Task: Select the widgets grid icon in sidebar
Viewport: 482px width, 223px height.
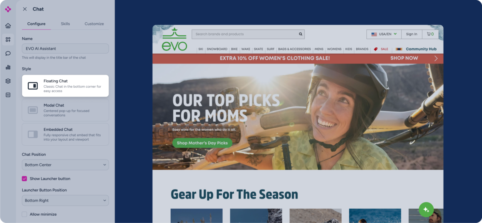Action: tap(8, 40)
